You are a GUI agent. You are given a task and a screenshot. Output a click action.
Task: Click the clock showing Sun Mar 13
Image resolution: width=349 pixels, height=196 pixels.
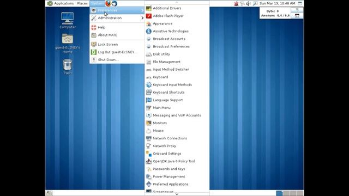[278, 3]
